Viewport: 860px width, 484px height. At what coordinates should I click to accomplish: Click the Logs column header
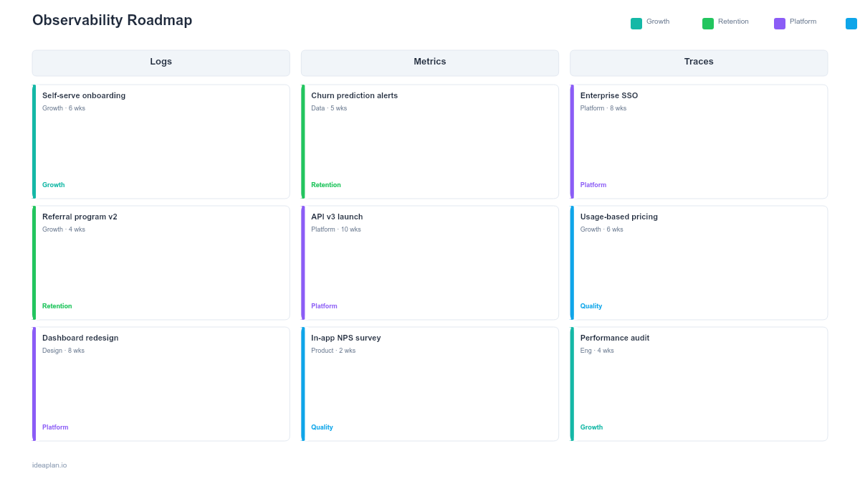tap(161, 62)
